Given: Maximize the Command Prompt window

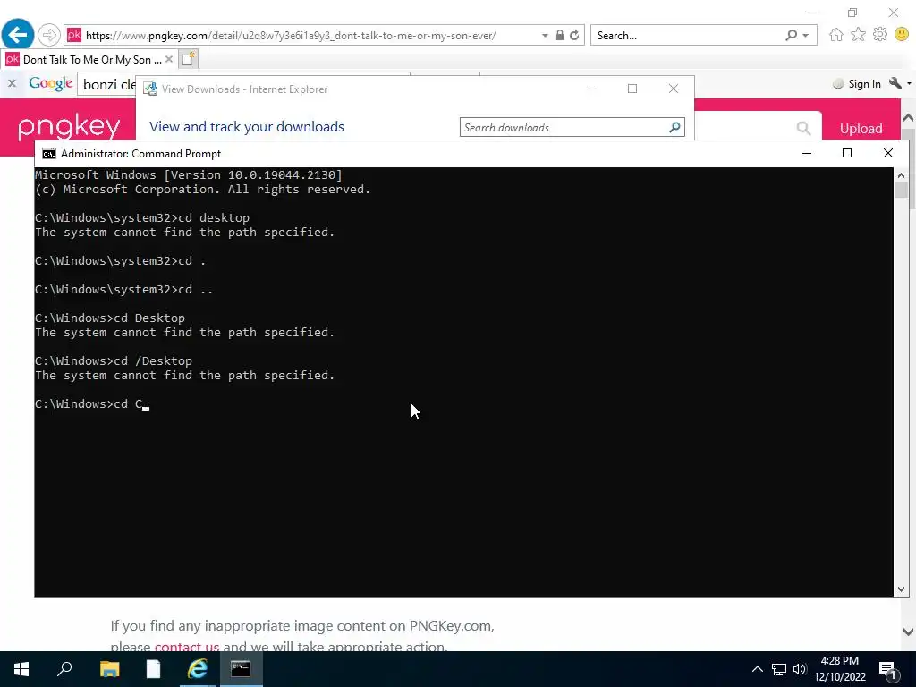Looking at the screenshot, I should [847, 153].
